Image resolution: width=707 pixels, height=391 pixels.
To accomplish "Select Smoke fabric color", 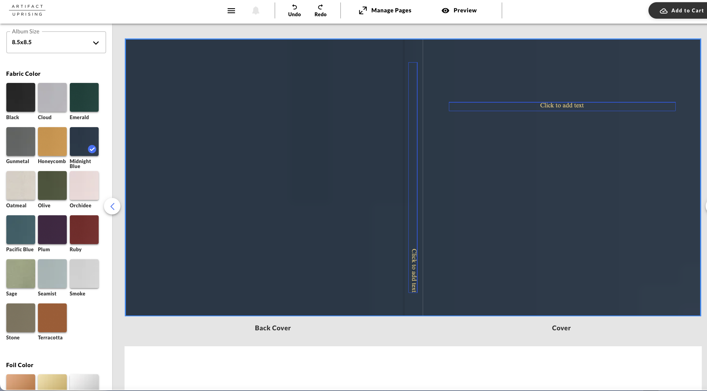I will click(x=84, y=274).
